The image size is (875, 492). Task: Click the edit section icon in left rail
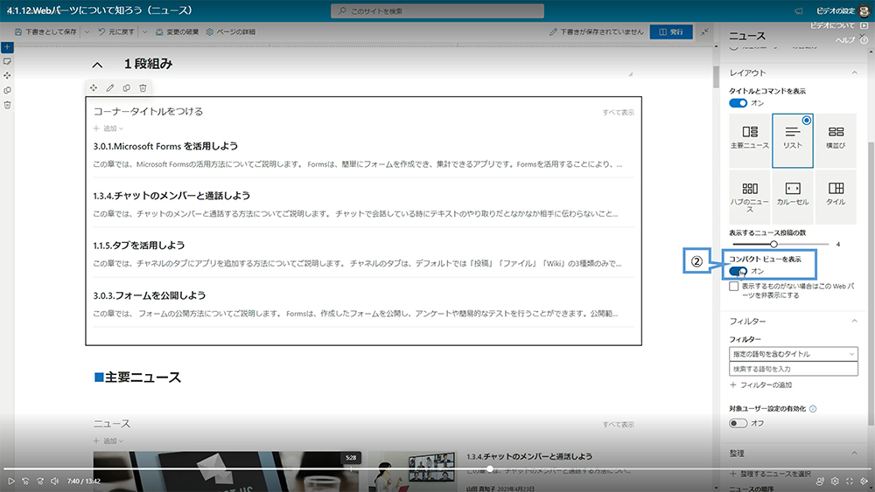pos(7,61)
